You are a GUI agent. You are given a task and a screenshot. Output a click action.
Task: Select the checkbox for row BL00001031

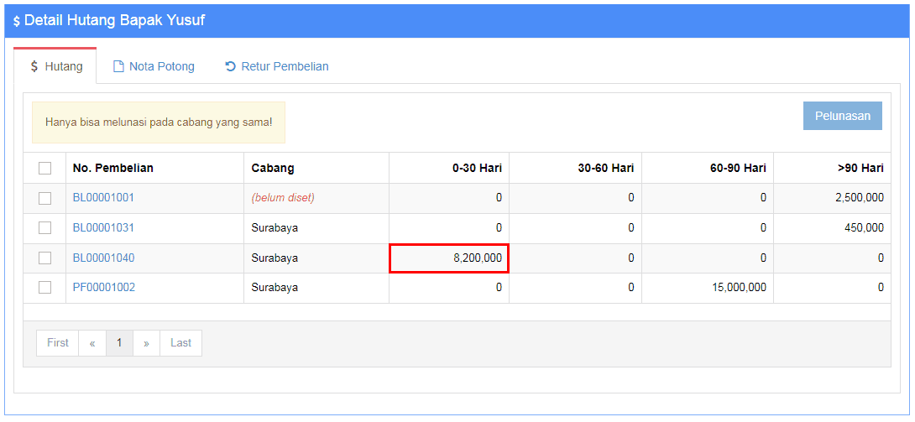[x=44, y=228]
